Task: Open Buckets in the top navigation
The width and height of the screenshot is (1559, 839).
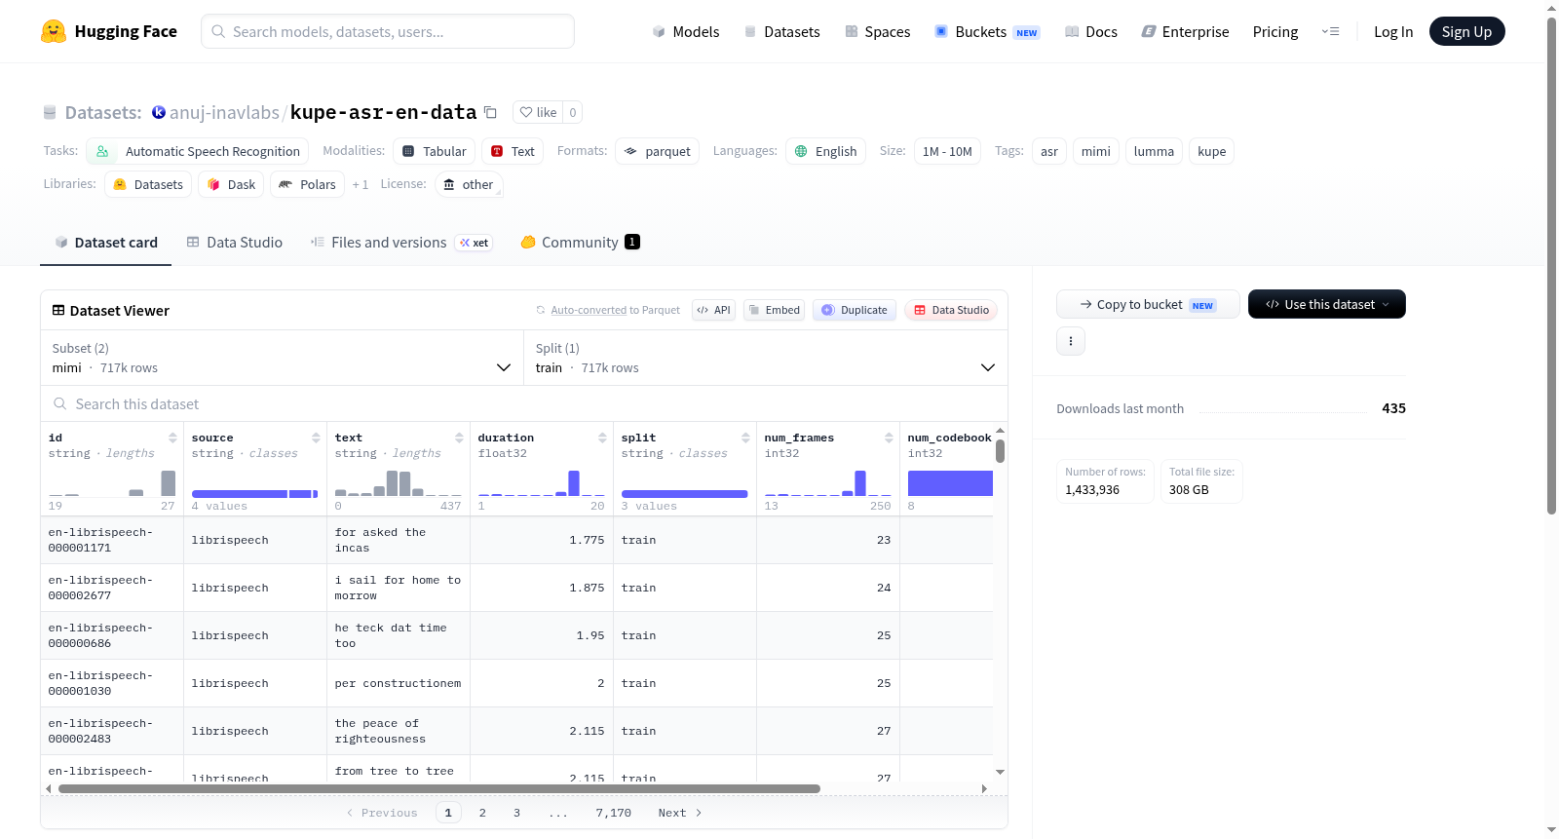Action: [987, 31]
